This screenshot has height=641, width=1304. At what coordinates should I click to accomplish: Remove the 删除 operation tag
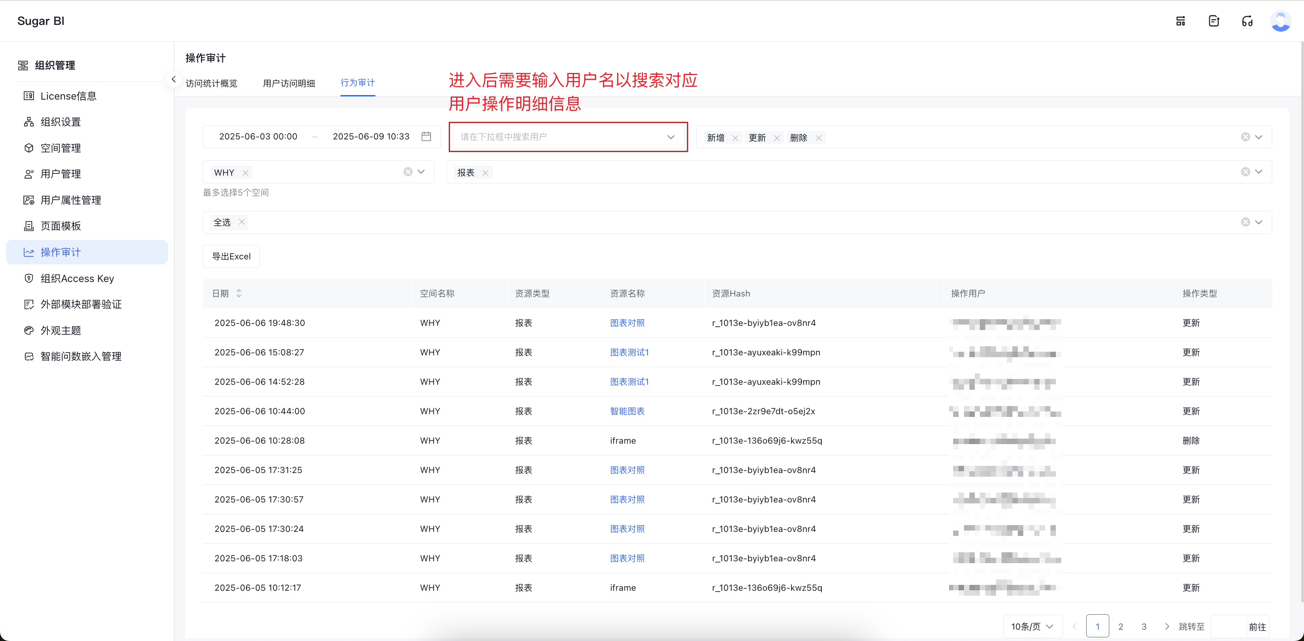coord(818,138)
